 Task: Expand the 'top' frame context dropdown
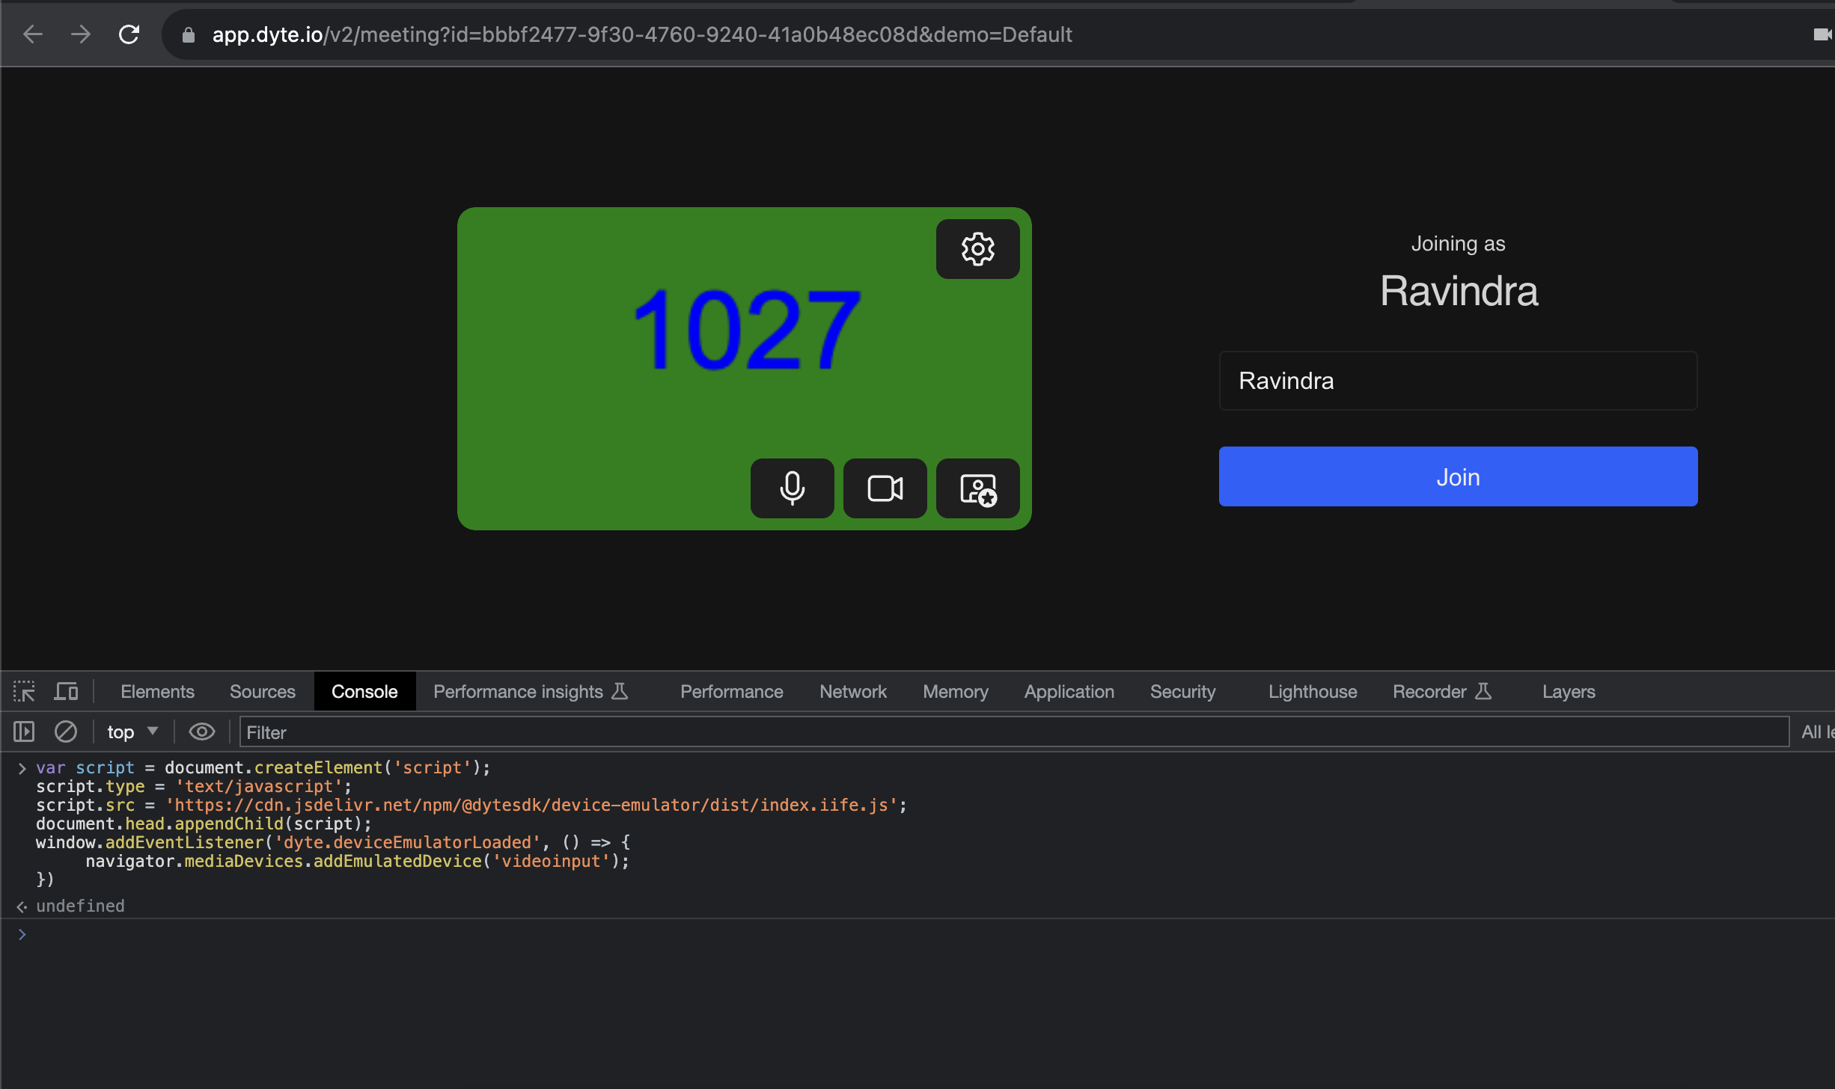pyautogui.click(x=132, y=731)
